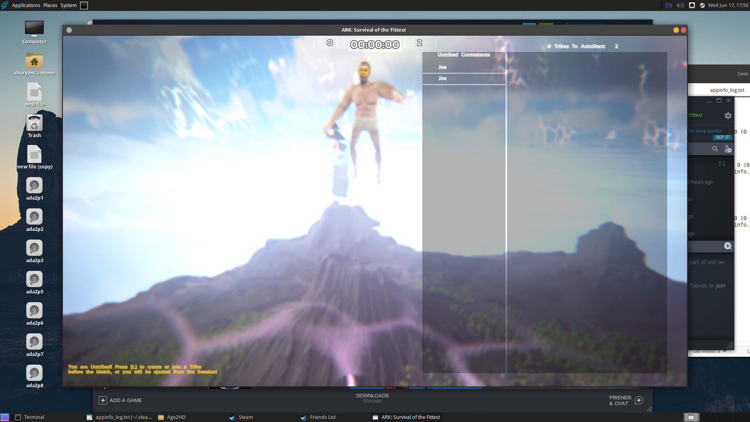This screenshot has width=750, height=422.
Task: Open the Applications menu
Action: (26, 5)
